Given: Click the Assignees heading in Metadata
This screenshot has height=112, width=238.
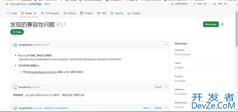Looking at the screenshot, I should [x=179, y=50].
